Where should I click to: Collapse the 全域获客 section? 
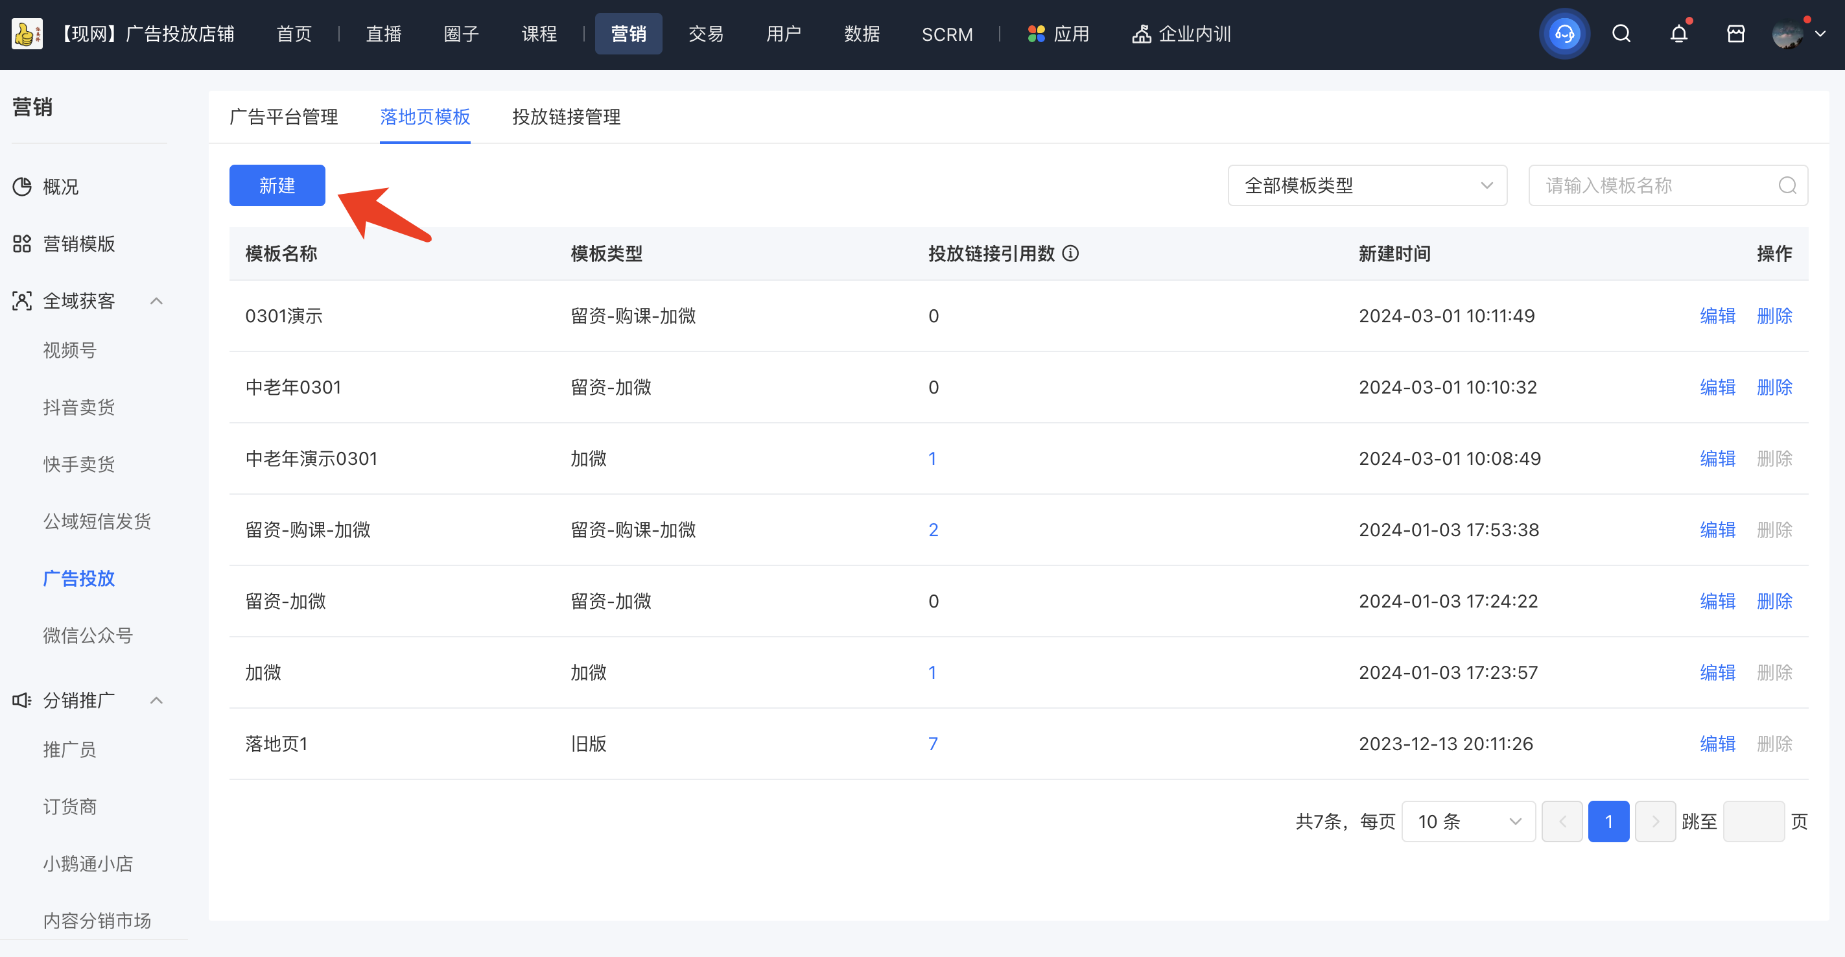[156, 301]
